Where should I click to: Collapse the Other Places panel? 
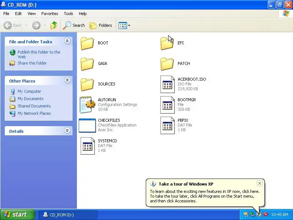click(67, 80)
